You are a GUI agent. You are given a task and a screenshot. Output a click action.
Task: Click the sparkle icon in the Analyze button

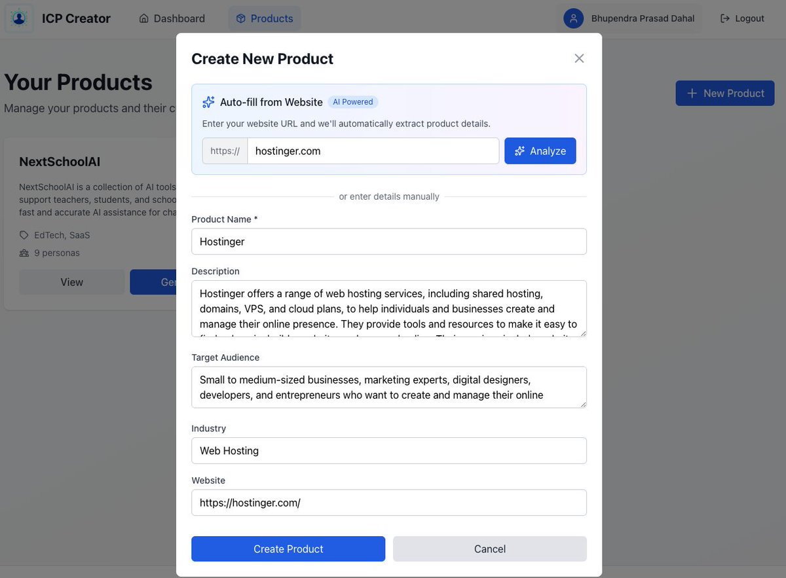(x=520, y=151)
